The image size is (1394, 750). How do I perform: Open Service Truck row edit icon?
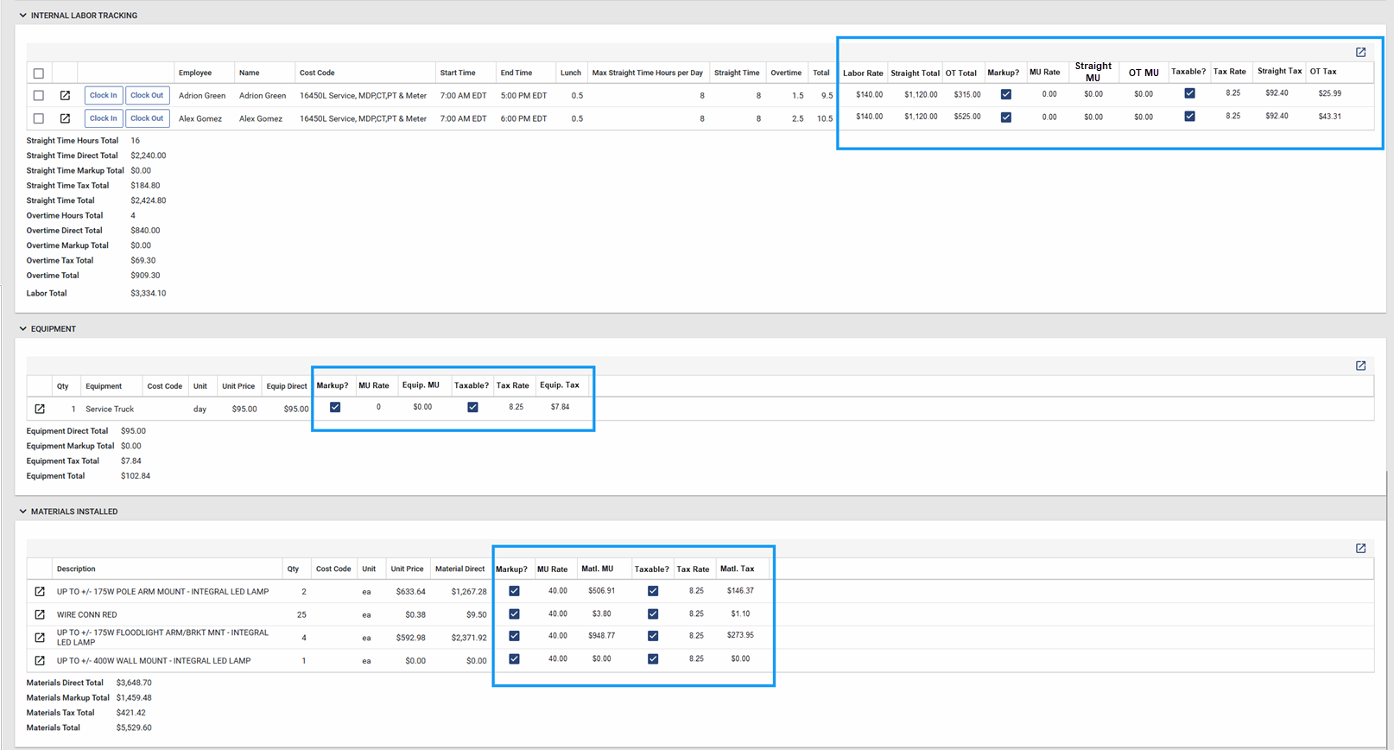[40, 409]
